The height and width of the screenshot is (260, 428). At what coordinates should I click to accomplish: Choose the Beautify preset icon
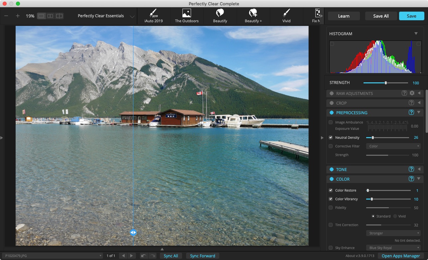(x=220, y=13)
